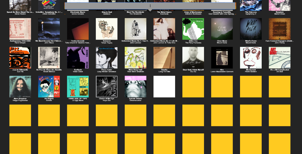Open the Art Brut album cover
Viewport: 302px width, 154px height.
(280, 58)
